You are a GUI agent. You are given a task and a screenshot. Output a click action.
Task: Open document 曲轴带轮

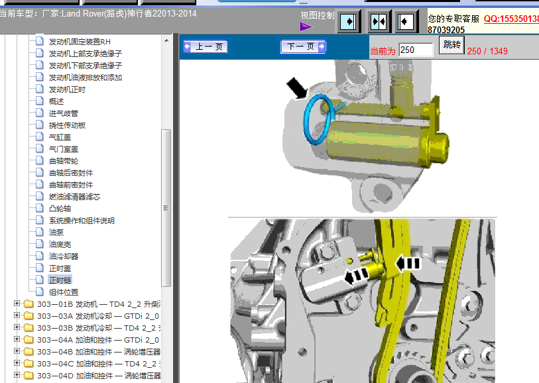click(x=64, y=161)
